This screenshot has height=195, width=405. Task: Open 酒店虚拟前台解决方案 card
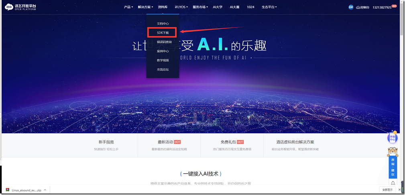295,145
